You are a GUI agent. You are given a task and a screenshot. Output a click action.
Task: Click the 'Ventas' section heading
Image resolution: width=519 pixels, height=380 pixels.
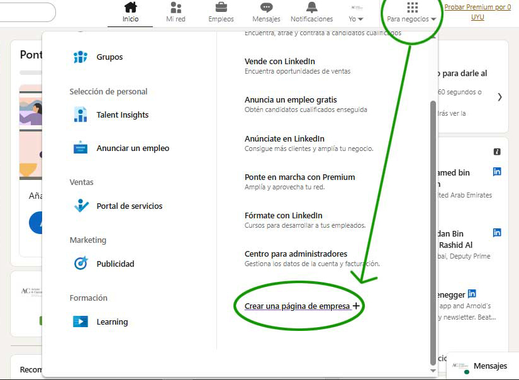pyautogui.click(x=81, y=182)
